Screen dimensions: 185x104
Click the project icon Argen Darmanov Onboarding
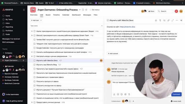[33, 10]
